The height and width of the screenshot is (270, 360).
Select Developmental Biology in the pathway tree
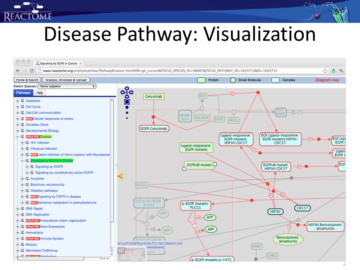[x=42, y=130]
